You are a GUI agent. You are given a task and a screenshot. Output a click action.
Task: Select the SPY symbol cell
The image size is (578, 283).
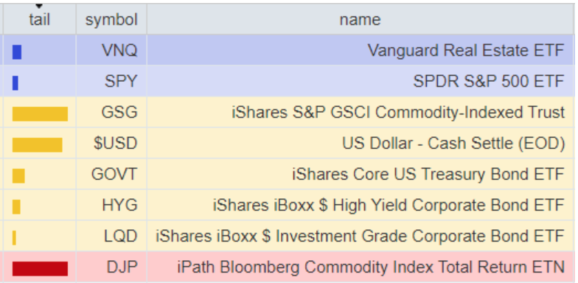[x=111, y=81]
